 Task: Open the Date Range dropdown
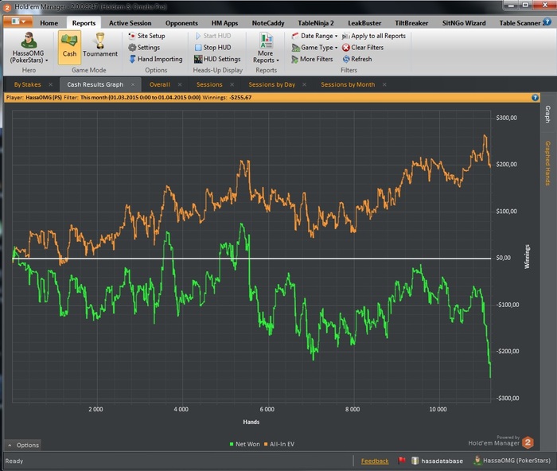click(316, 36)
